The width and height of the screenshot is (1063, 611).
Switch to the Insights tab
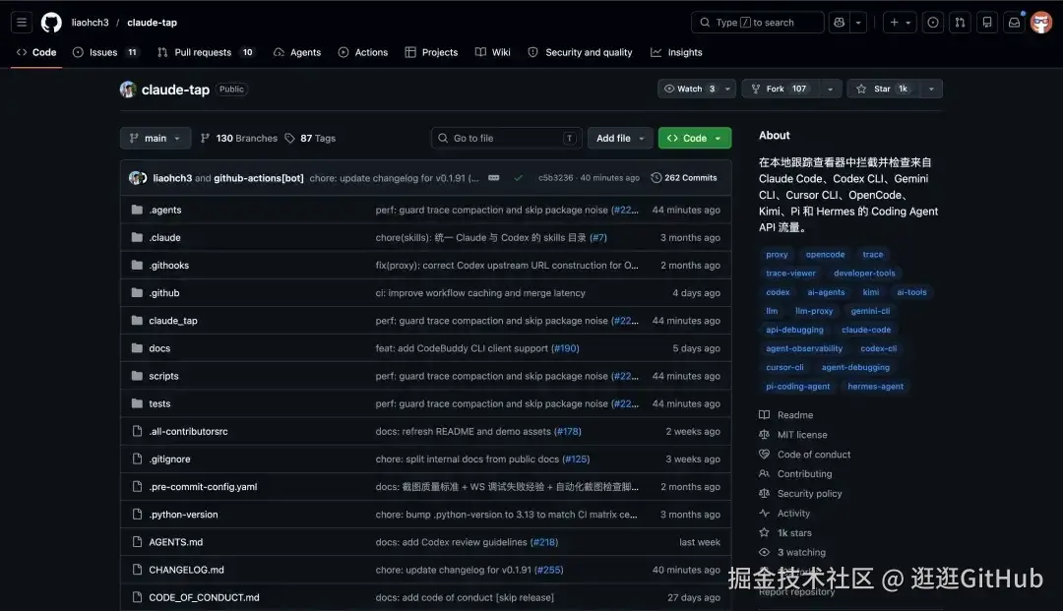(676, 52)
